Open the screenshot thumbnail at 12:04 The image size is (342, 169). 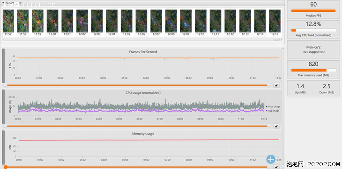tap(112, 21)
